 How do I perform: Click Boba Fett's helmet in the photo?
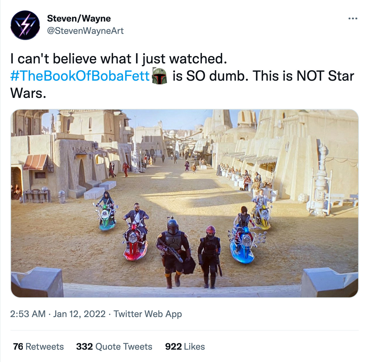[x=173, y=226]
